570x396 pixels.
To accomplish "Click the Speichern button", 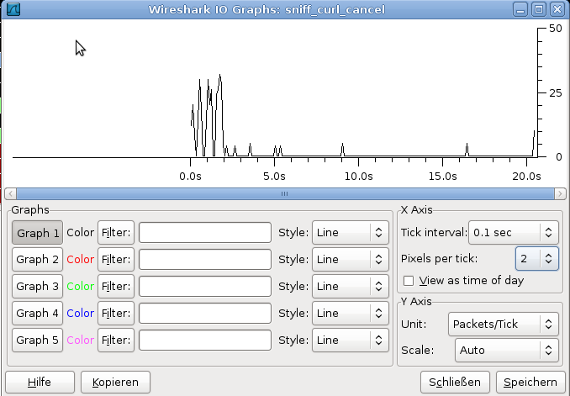I will pyautogui.click(x=530, y=383).
